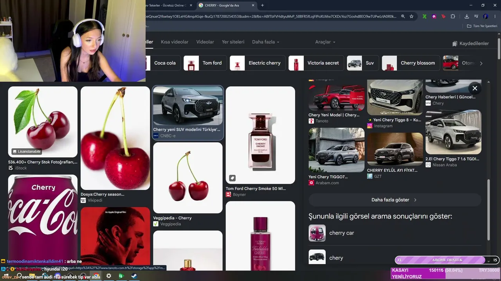This screenshot has height=281, width=501.
Task: Expand the Araçlar tools dropdown
Action: click(325, 42)
